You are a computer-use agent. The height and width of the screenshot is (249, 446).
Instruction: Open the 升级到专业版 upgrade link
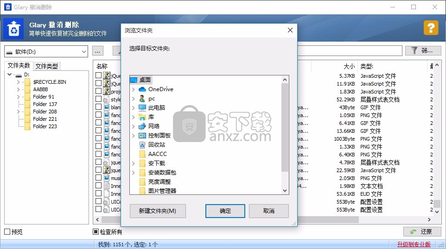414,244
